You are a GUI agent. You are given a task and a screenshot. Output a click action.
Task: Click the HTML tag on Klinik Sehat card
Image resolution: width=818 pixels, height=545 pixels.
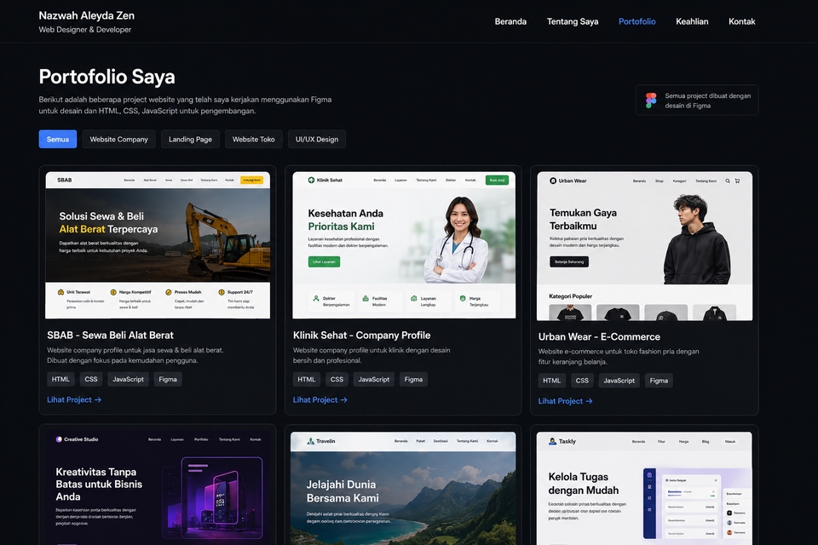[306, 379]
